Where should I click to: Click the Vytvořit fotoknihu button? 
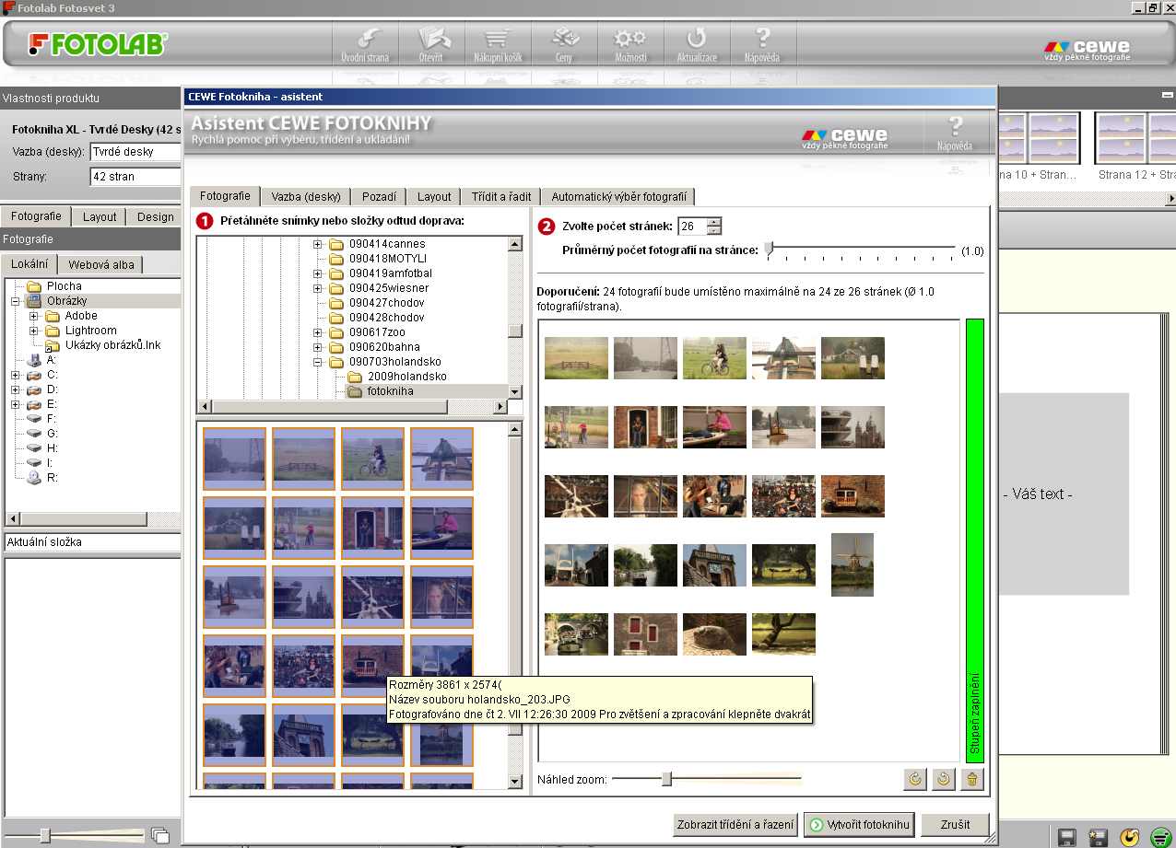coord(859,825)
